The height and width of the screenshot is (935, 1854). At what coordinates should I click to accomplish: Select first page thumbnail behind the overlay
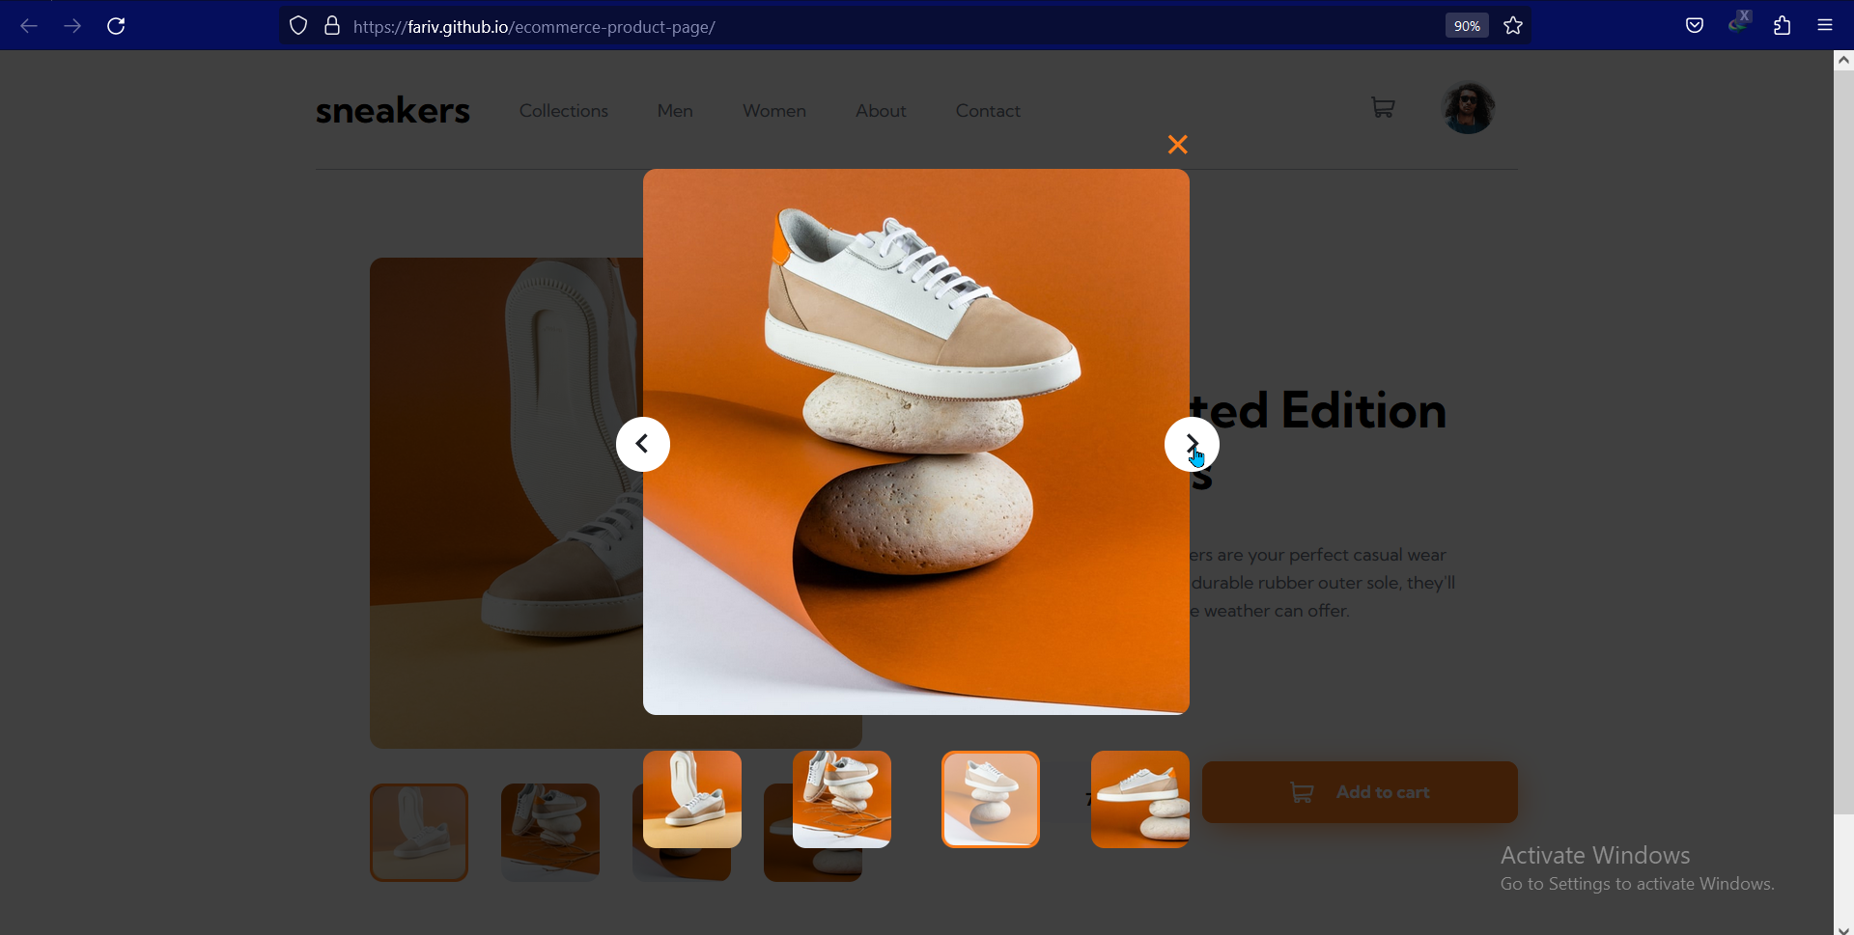click(x=419, y=833)
